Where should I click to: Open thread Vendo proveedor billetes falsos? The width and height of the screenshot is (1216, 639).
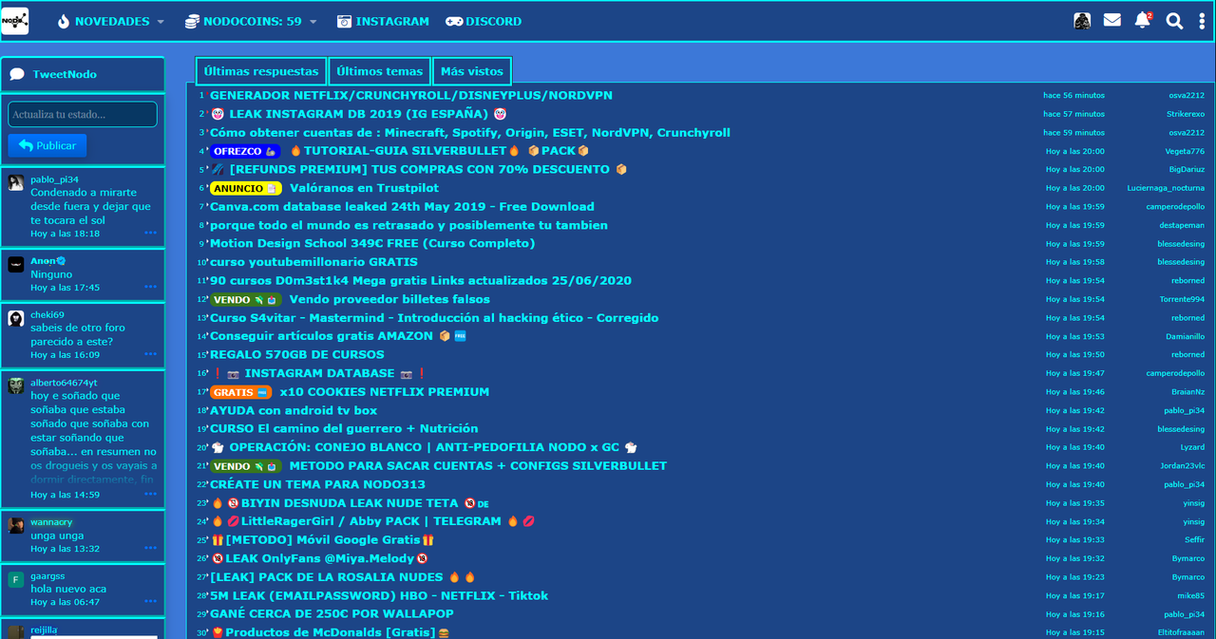coord(389,299)
